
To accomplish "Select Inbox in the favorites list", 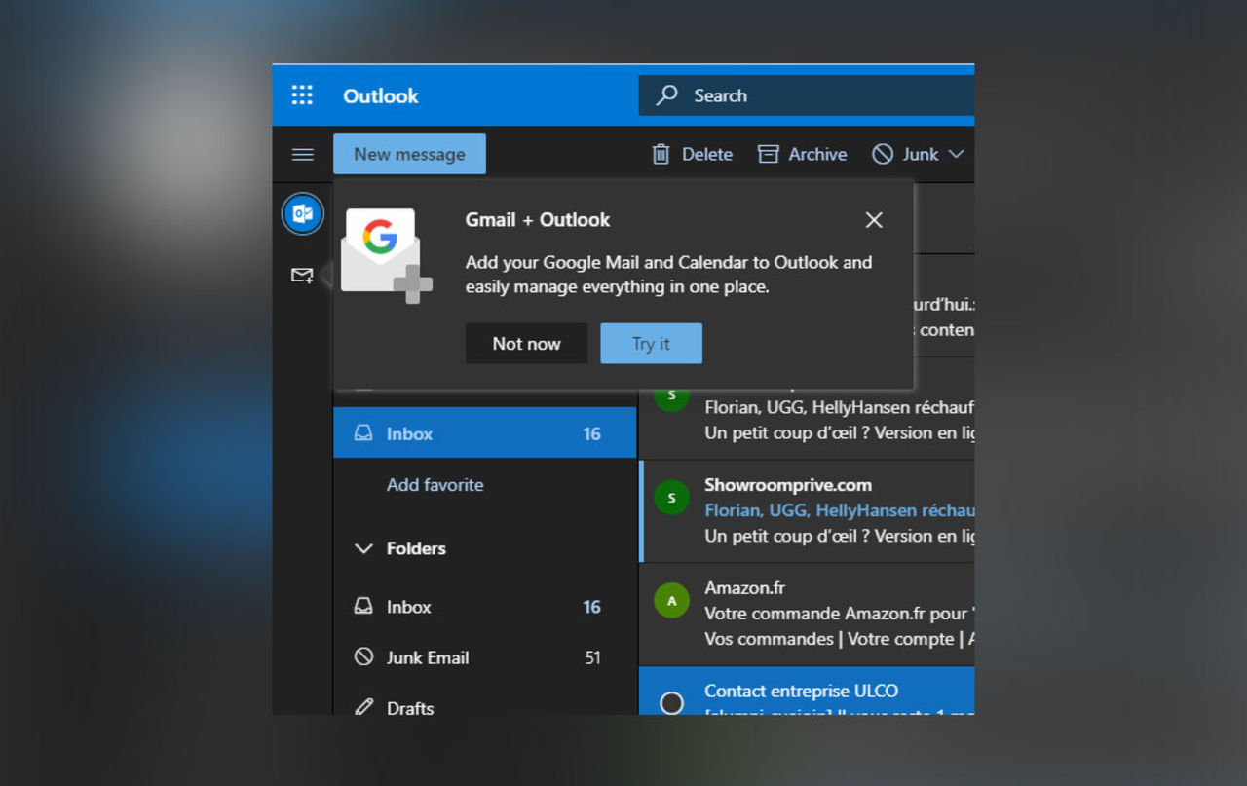I will click(x=410, y=433).
